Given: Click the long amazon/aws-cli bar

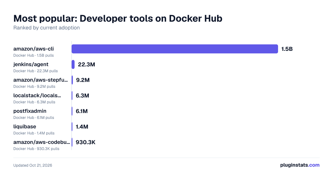Looking at the screenshot, I should pos(175,49).
